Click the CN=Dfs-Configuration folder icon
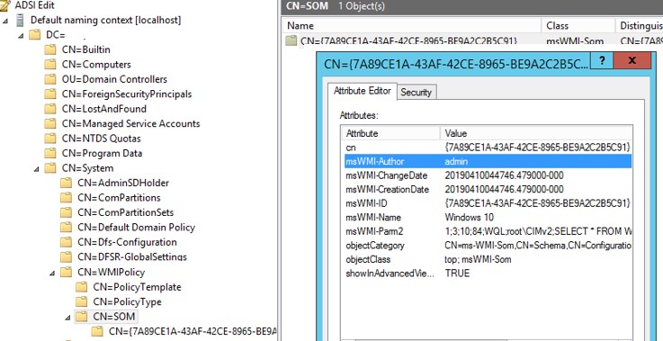This screenshot has height=341, width=663. [x=66, y=242]
